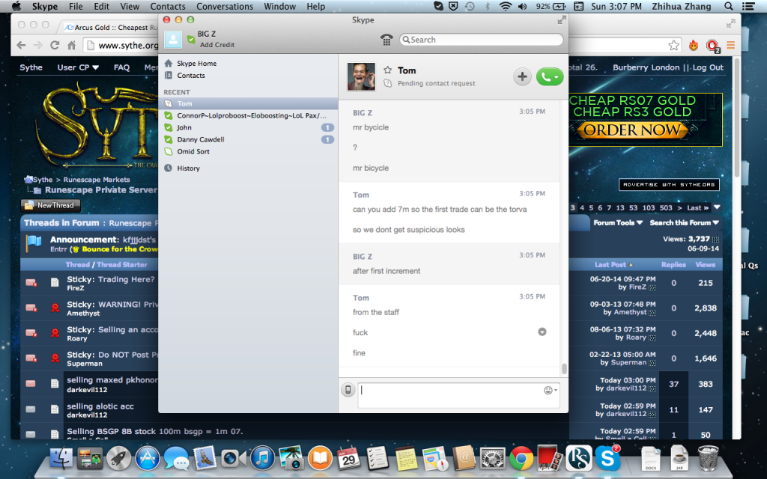Click Add Credit under BIG Z

coord(217,44)
